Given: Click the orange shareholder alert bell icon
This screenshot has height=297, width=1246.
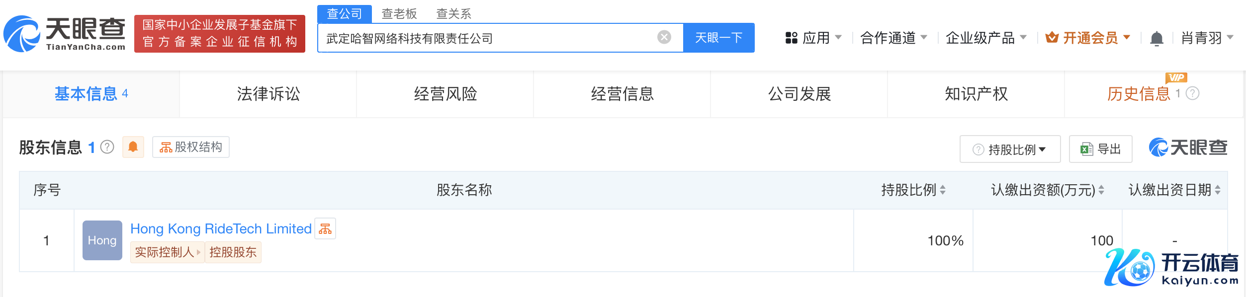Looking at the screenshot, I should pyautogui.click(x=133, y=147).
